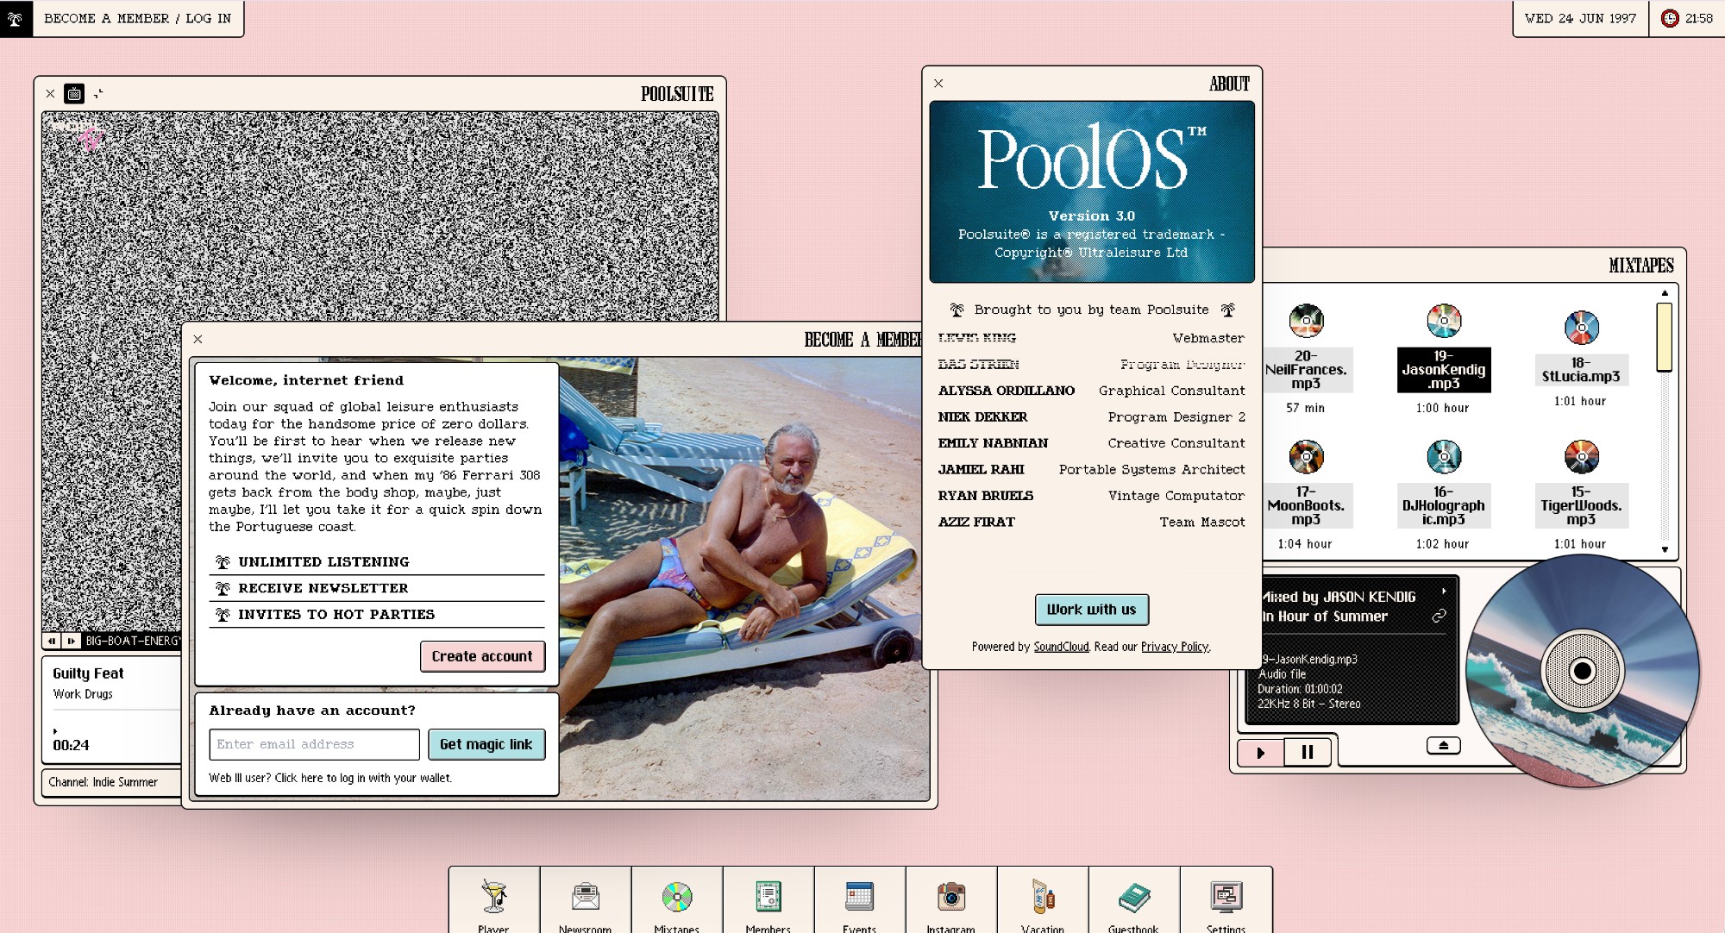Viewport: 1725px width, 933px height.
Task: Open the Privacy Policy link
Action: click(1175, 647)
